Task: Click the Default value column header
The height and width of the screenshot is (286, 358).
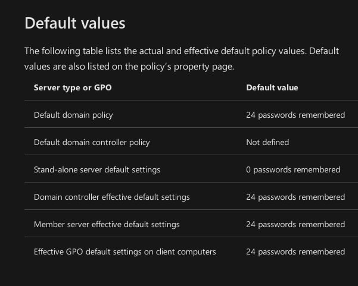Action: pos(272,88)
